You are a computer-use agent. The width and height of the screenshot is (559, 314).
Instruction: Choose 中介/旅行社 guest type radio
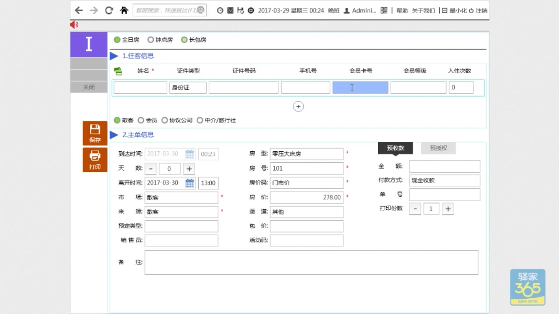pos(200,120)
